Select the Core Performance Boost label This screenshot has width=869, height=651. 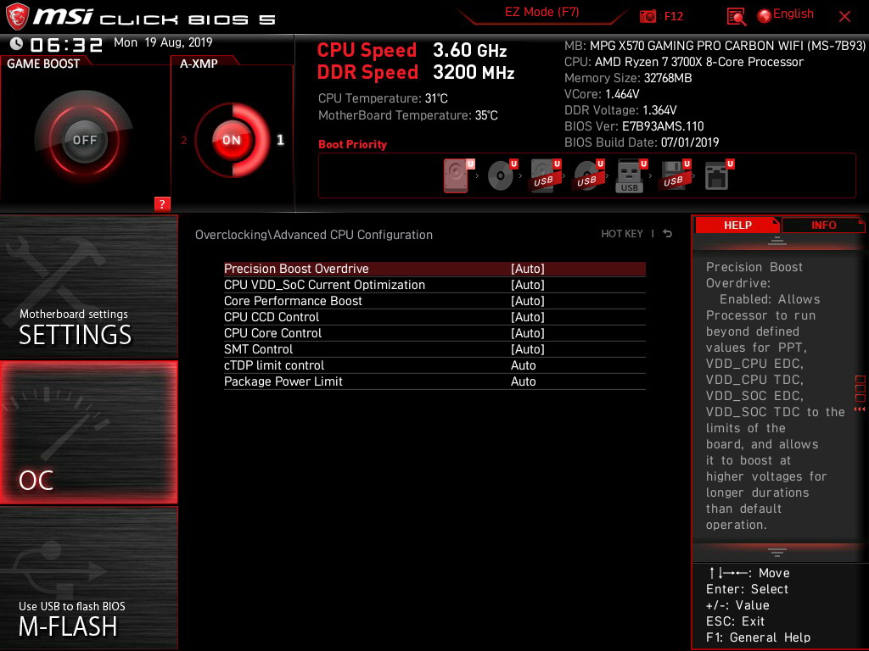pyautogui.click(x=293, y=301)
